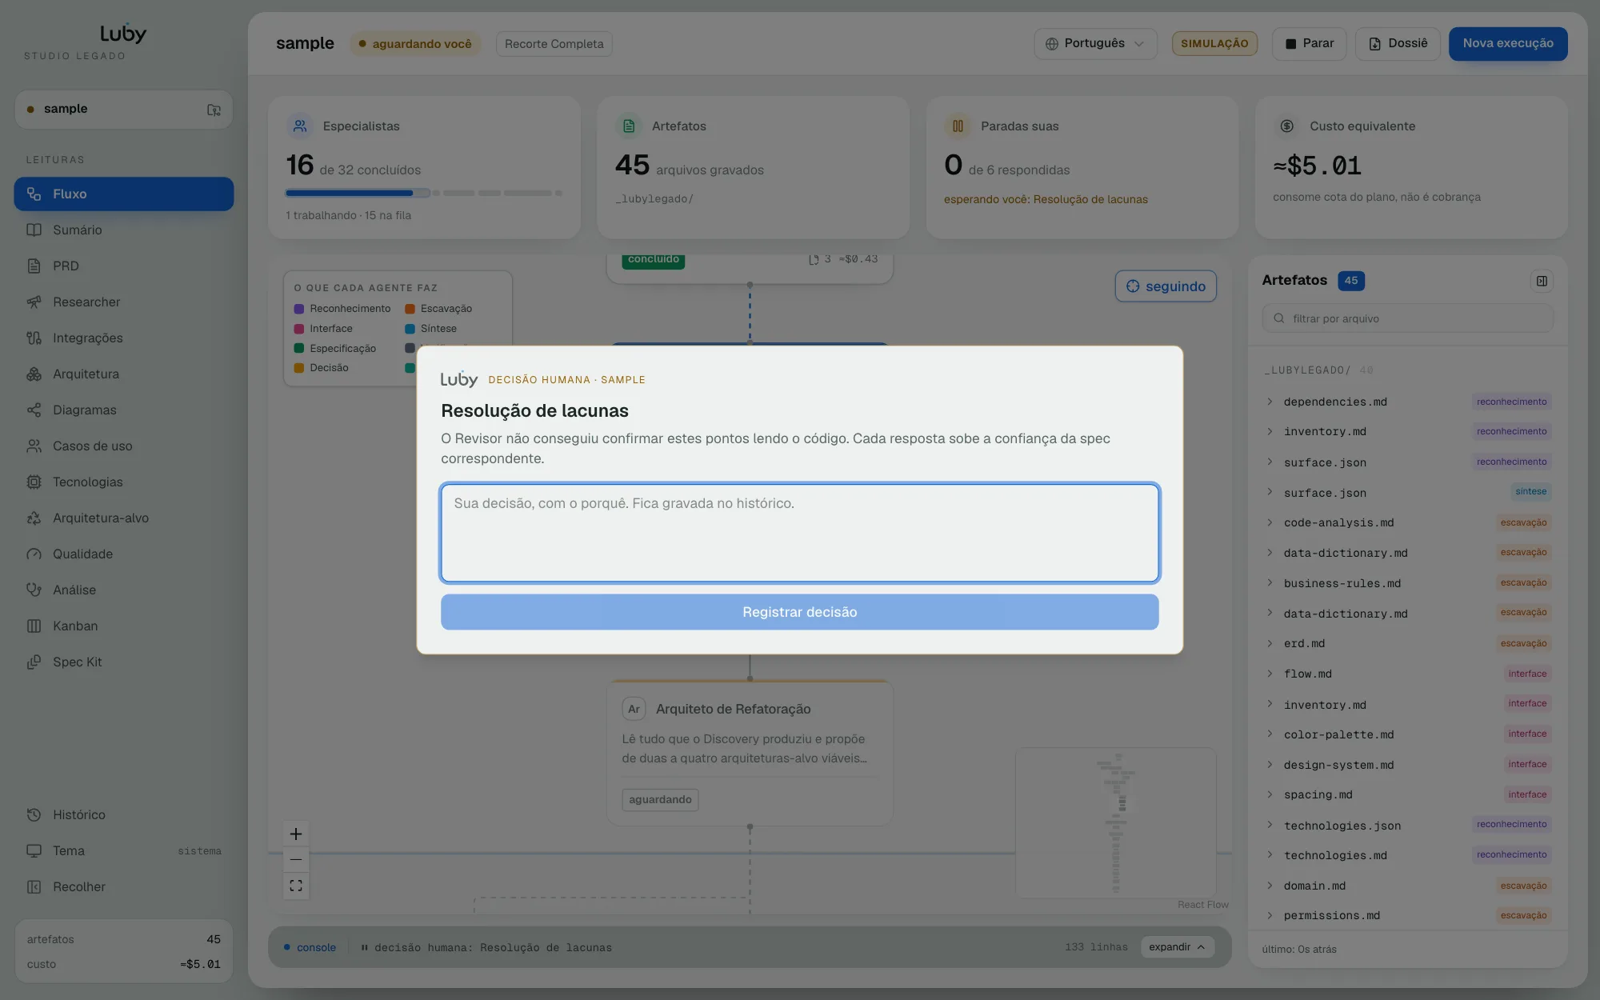Open Integrações section

[x=124, y=338]
